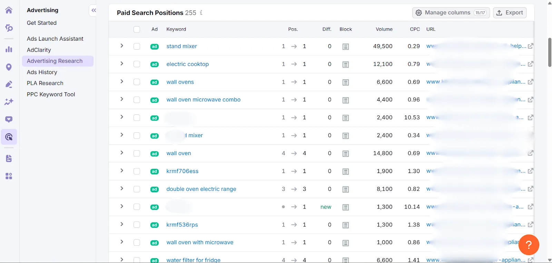Expand the wall ovens row
The width and height of the screenshot is (552, 263).
point(122,81)
